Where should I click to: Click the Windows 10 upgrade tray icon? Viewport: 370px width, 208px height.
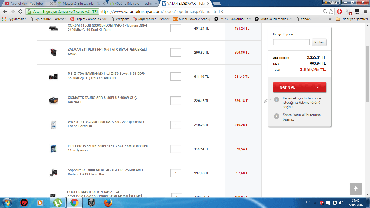[x=328, y=203]
